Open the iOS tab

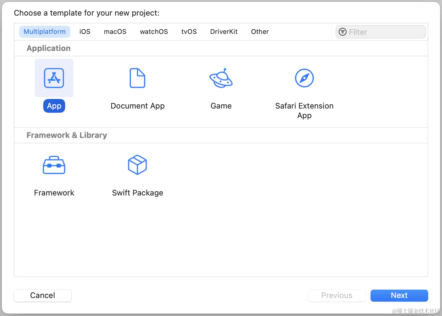(85, 32)
